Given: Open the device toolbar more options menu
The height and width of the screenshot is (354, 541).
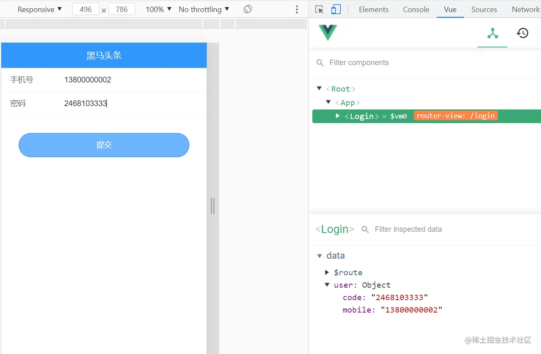Looking at the screenshot, I should pyautogui.click(x=297, y=9).
